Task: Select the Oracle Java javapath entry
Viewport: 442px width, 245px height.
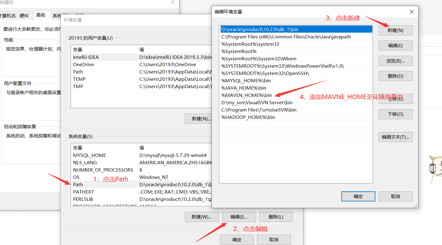Action: point(296,37)
